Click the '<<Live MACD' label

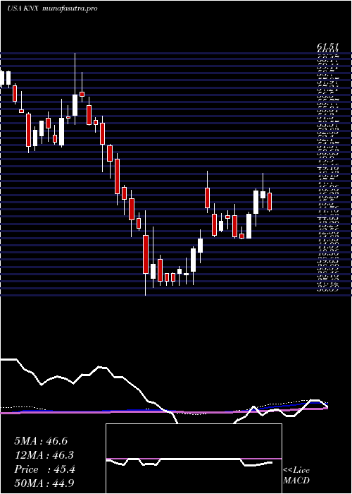coord(296,476)
